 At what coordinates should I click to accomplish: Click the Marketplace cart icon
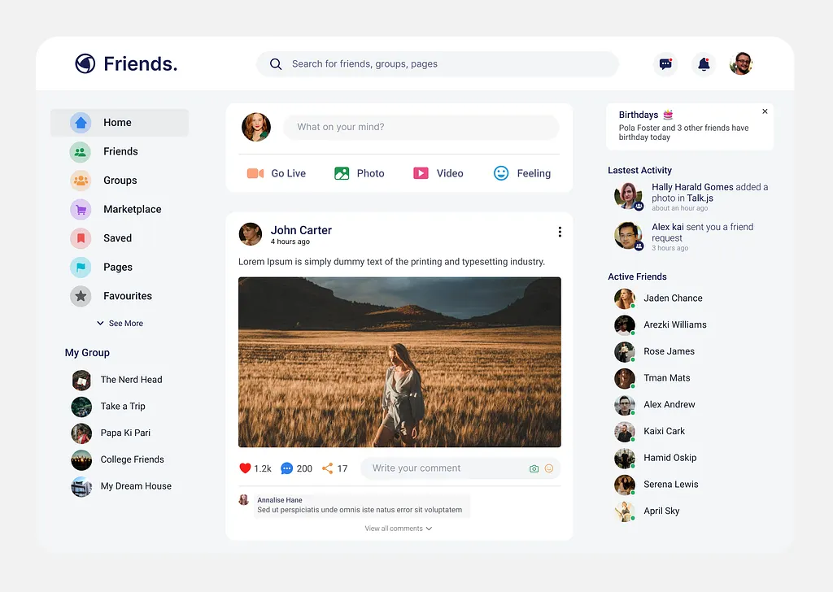click(81, 210)
